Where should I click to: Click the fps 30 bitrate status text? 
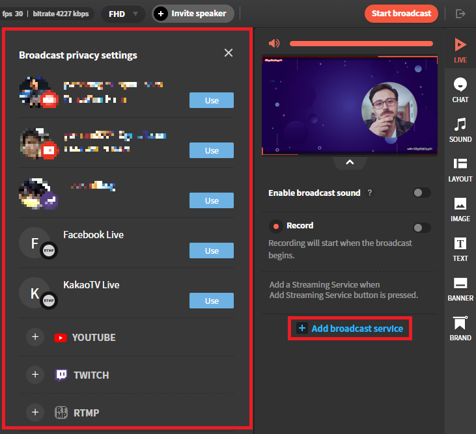pos(46,14)
